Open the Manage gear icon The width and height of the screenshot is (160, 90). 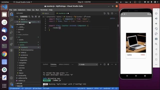click(x=11, y=84)
